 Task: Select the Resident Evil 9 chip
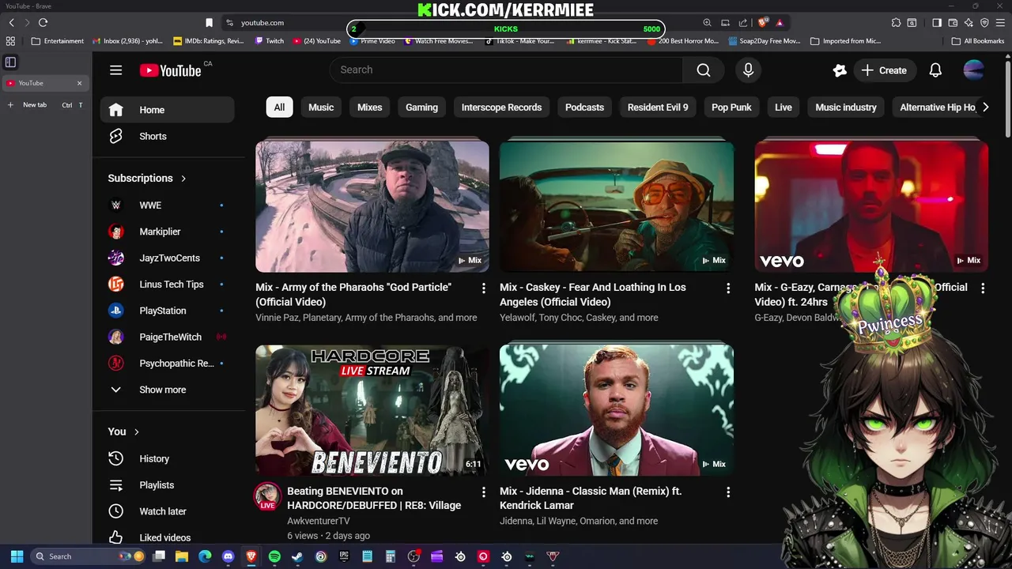point(658,107)
